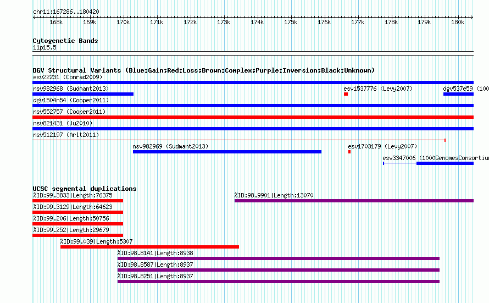Select the red duplication bar Length:5307

(x=149, y=247)
